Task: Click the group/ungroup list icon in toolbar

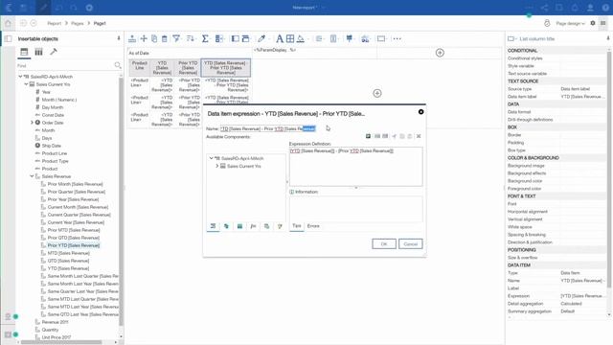Action: [219, 38]
